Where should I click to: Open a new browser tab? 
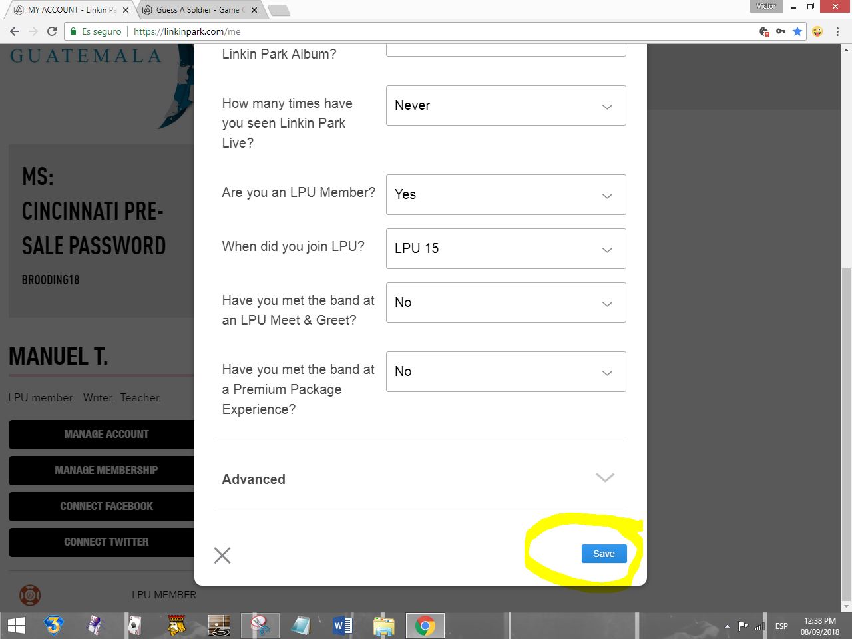(278, 10)
